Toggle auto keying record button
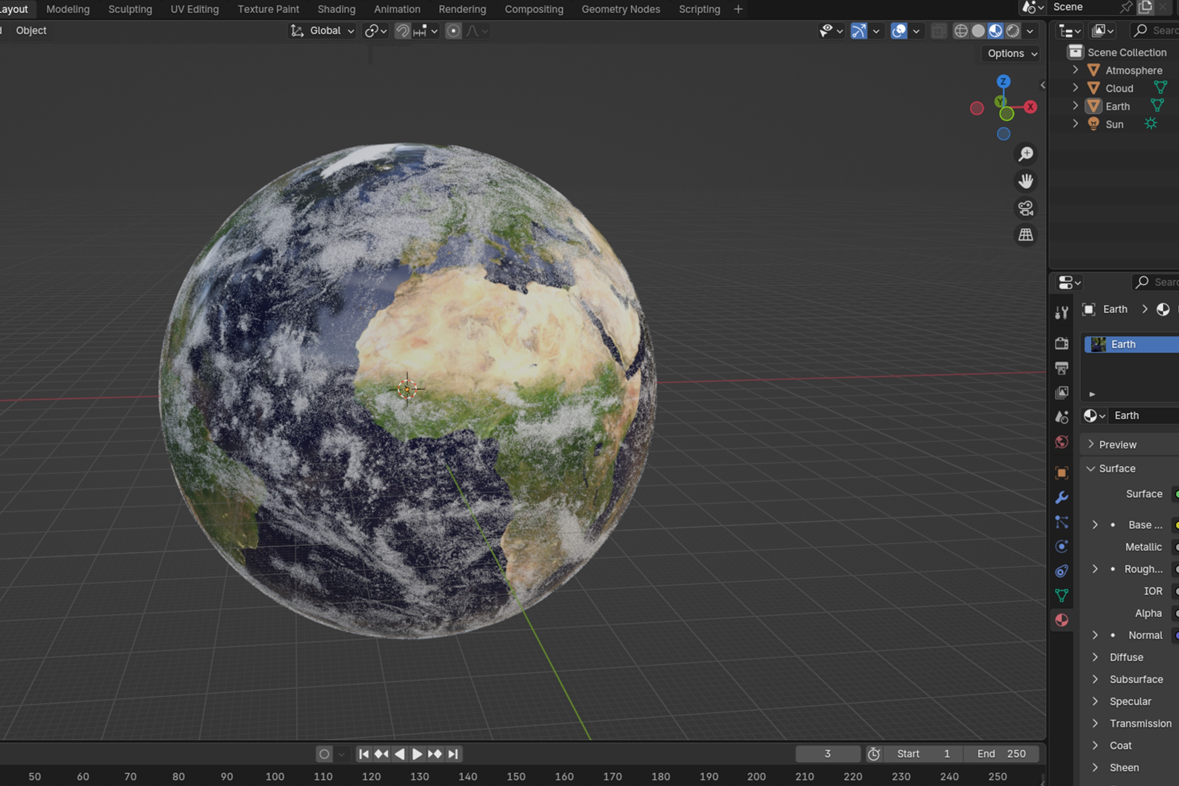Viewport: 1179px width, 786px height. click(x=324, y=754)
